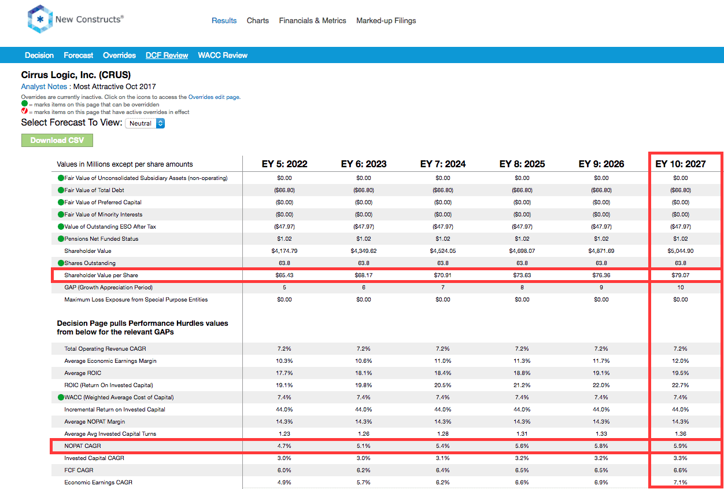Switch to the DCF Review tab
This screenshot has width=724, height=489.
tap(167, 56)
